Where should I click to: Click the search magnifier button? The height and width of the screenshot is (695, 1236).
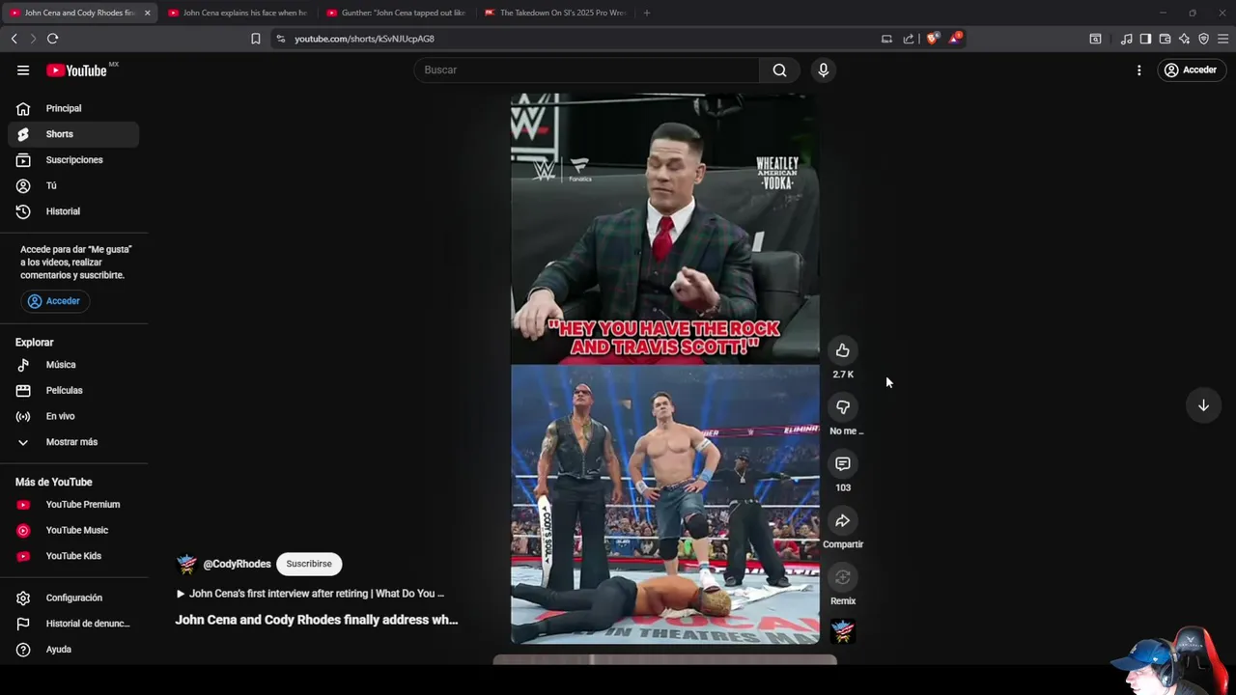click(x=779, y=69)
